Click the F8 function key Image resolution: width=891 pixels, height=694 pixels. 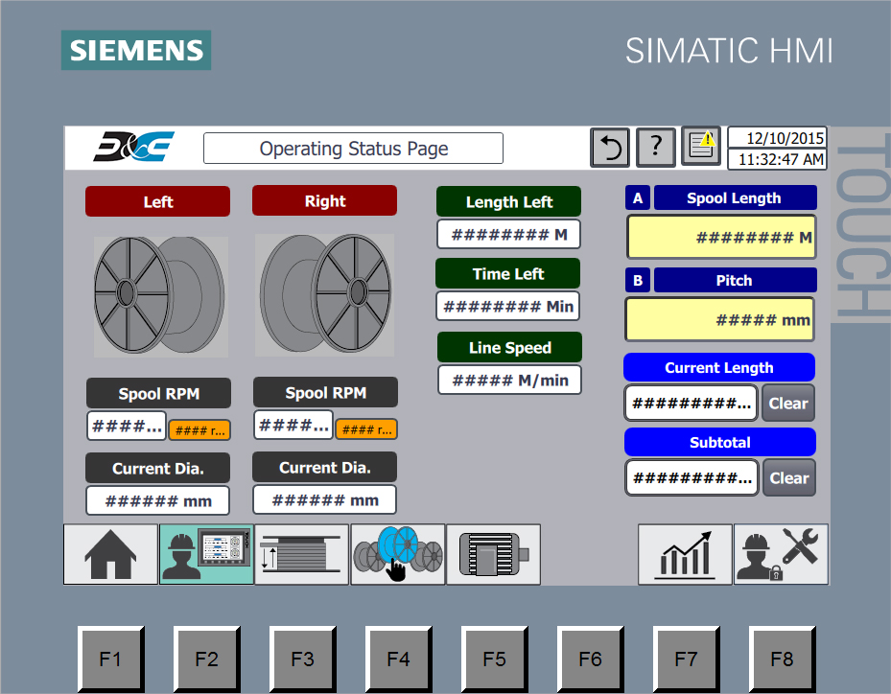point(782,659)
